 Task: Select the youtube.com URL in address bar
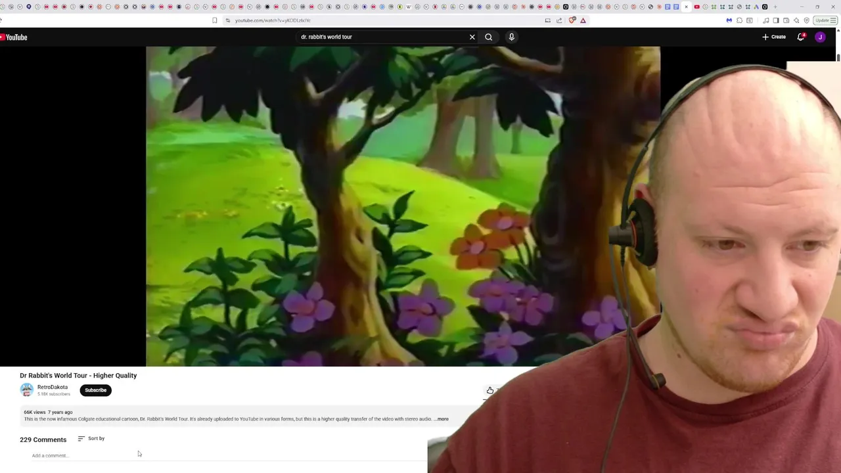pyautogui.click(x=273, y=20)
